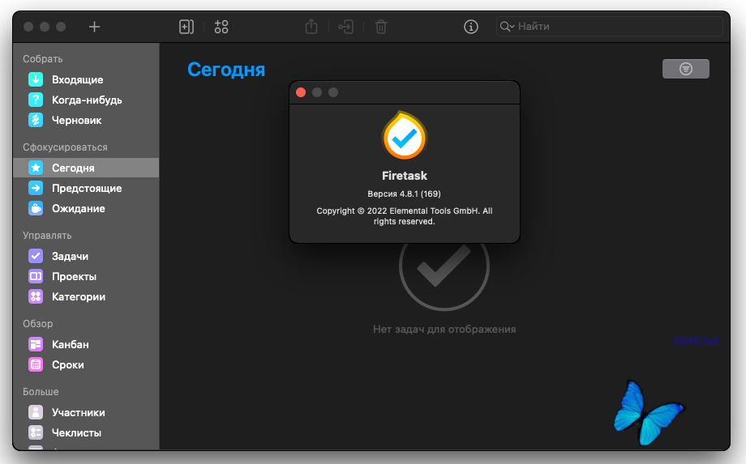This screenshot has height=464, width=746.
Task: Open the info inspector icon
Action: pyautogui.click(x=471, y=27)
